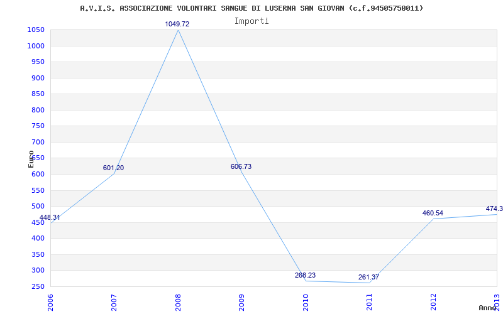
Task: Click the 448.31 starting value label
Action: (x=50, y=218)
